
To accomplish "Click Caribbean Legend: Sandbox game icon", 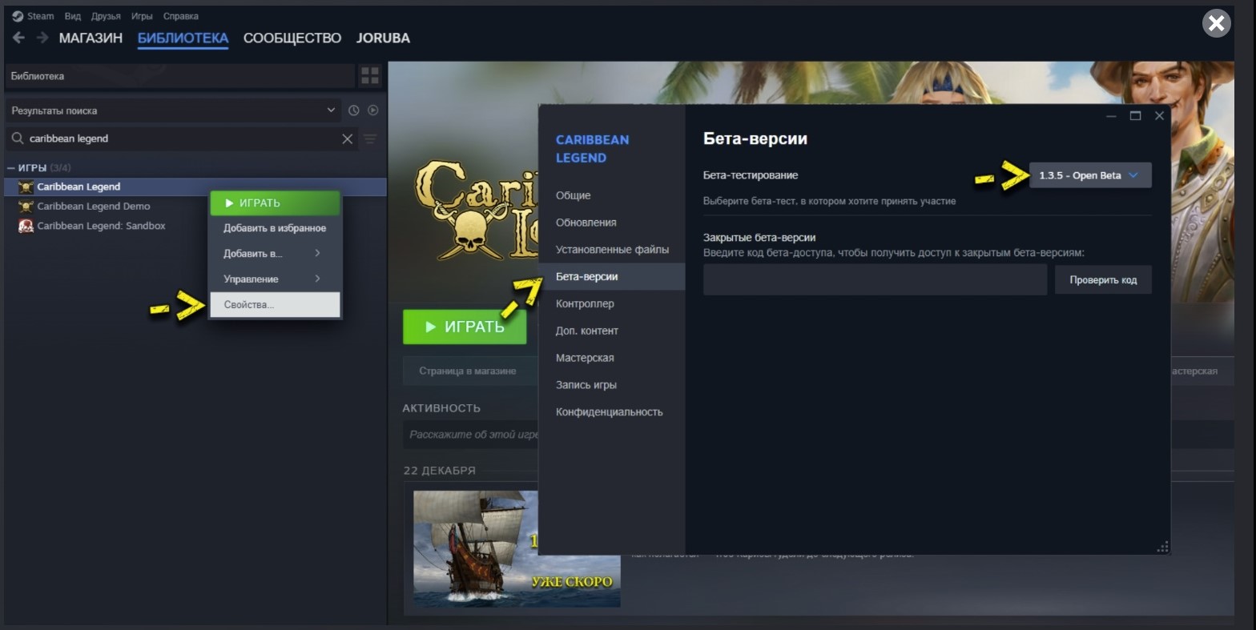I will coord(26,226).
